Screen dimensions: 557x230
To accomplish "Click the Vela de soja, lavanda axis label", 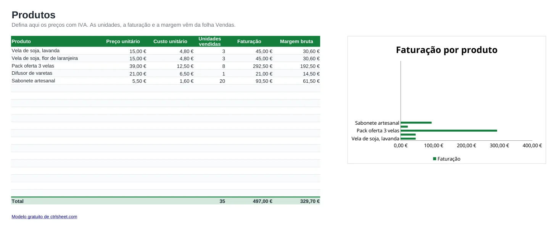I will pyautogui.click(x=375, y=138).
